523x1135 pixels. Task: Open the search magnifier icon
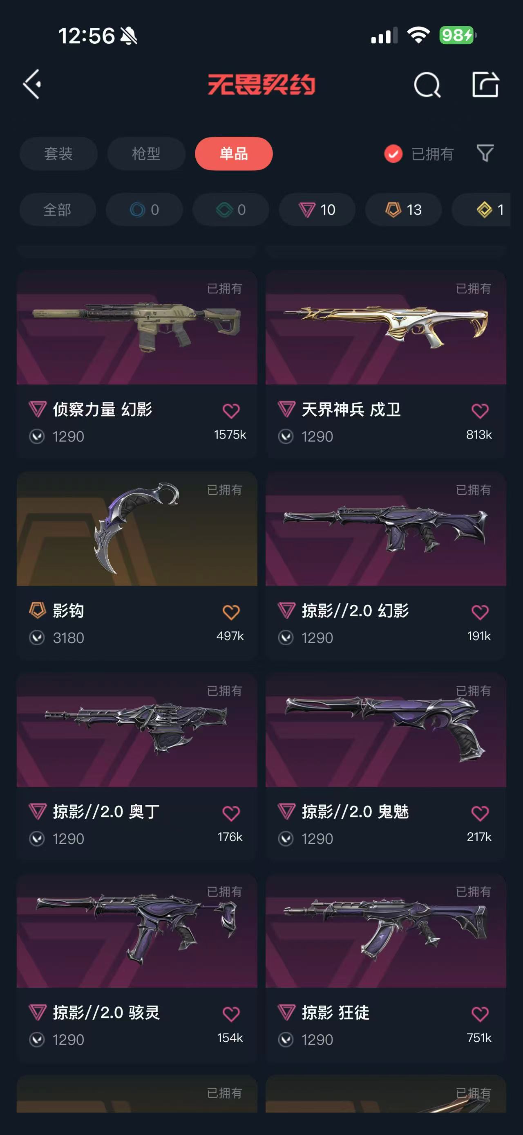(427, 85)
